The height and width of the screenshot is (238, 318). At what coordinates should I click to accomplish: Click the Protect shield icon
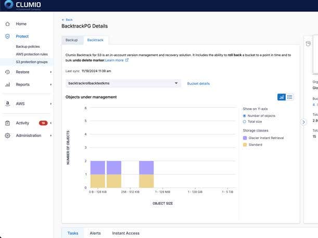pyautogui.click(x=7, y=36)
